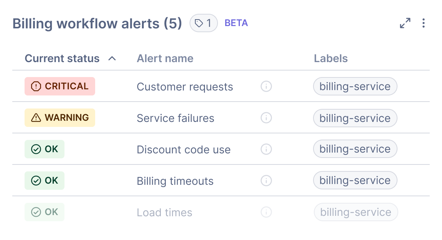Open the Service failures alert
The height and width of the screenshot is (240, 442).
tap(175, 118)
